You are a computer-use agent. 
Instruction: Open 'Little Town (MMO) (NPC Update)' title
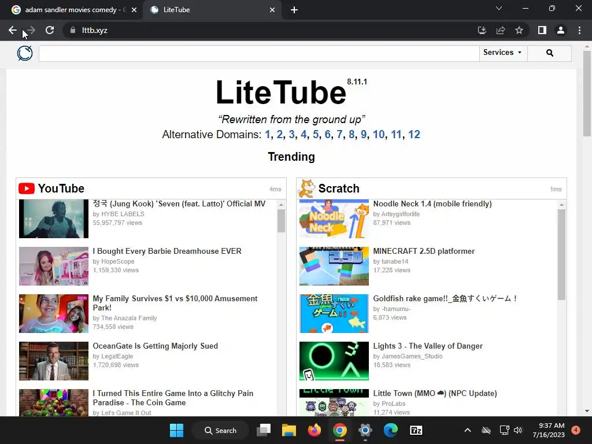pyautogui.click(x=435, y=393)
